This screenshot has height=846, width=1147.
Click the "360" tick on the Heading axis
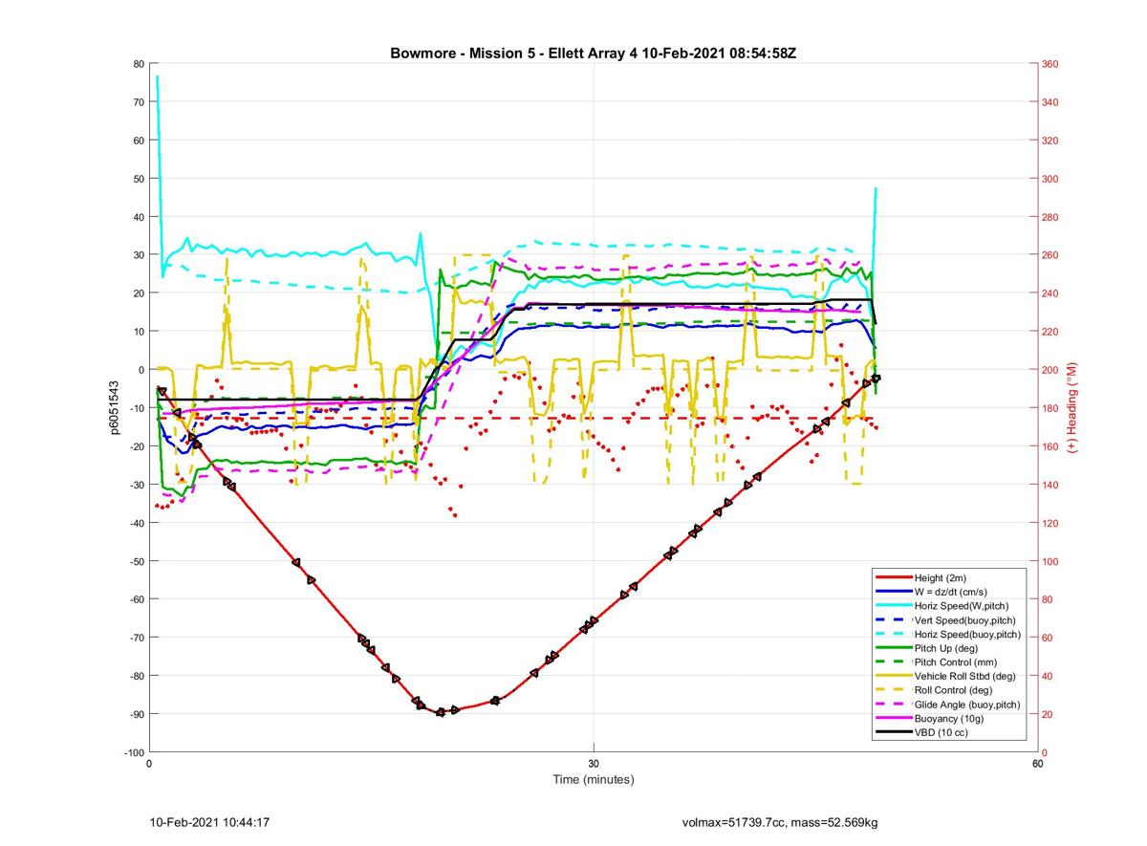pos(1050,64)
